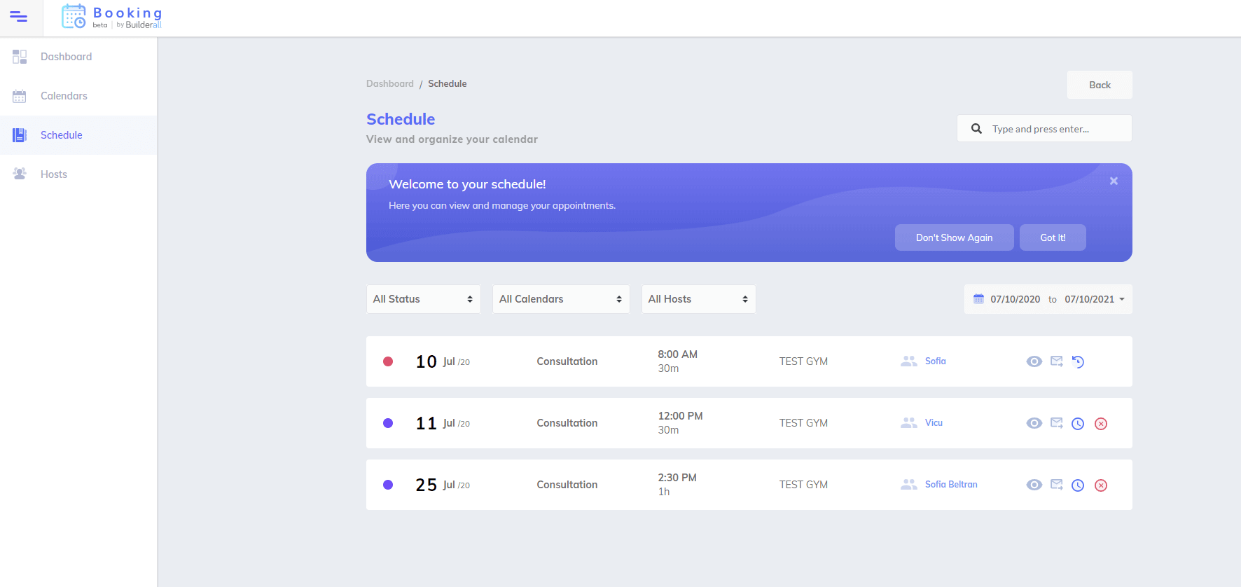Click the restore icon on the Jul 10 appointment
Screen dimensions: 1241x587
coord(1078,362)
